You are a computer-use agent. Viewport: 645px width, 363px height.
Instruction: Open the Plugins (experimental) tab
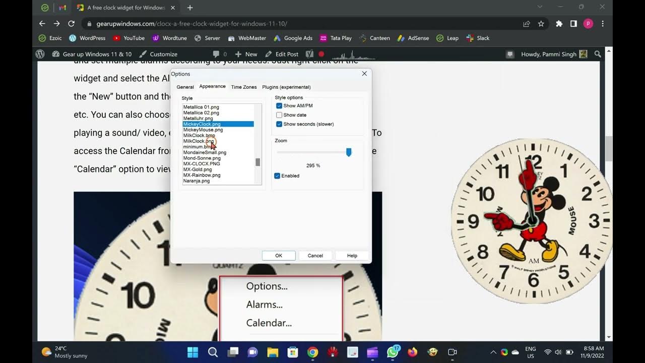[x=286, y=87]
